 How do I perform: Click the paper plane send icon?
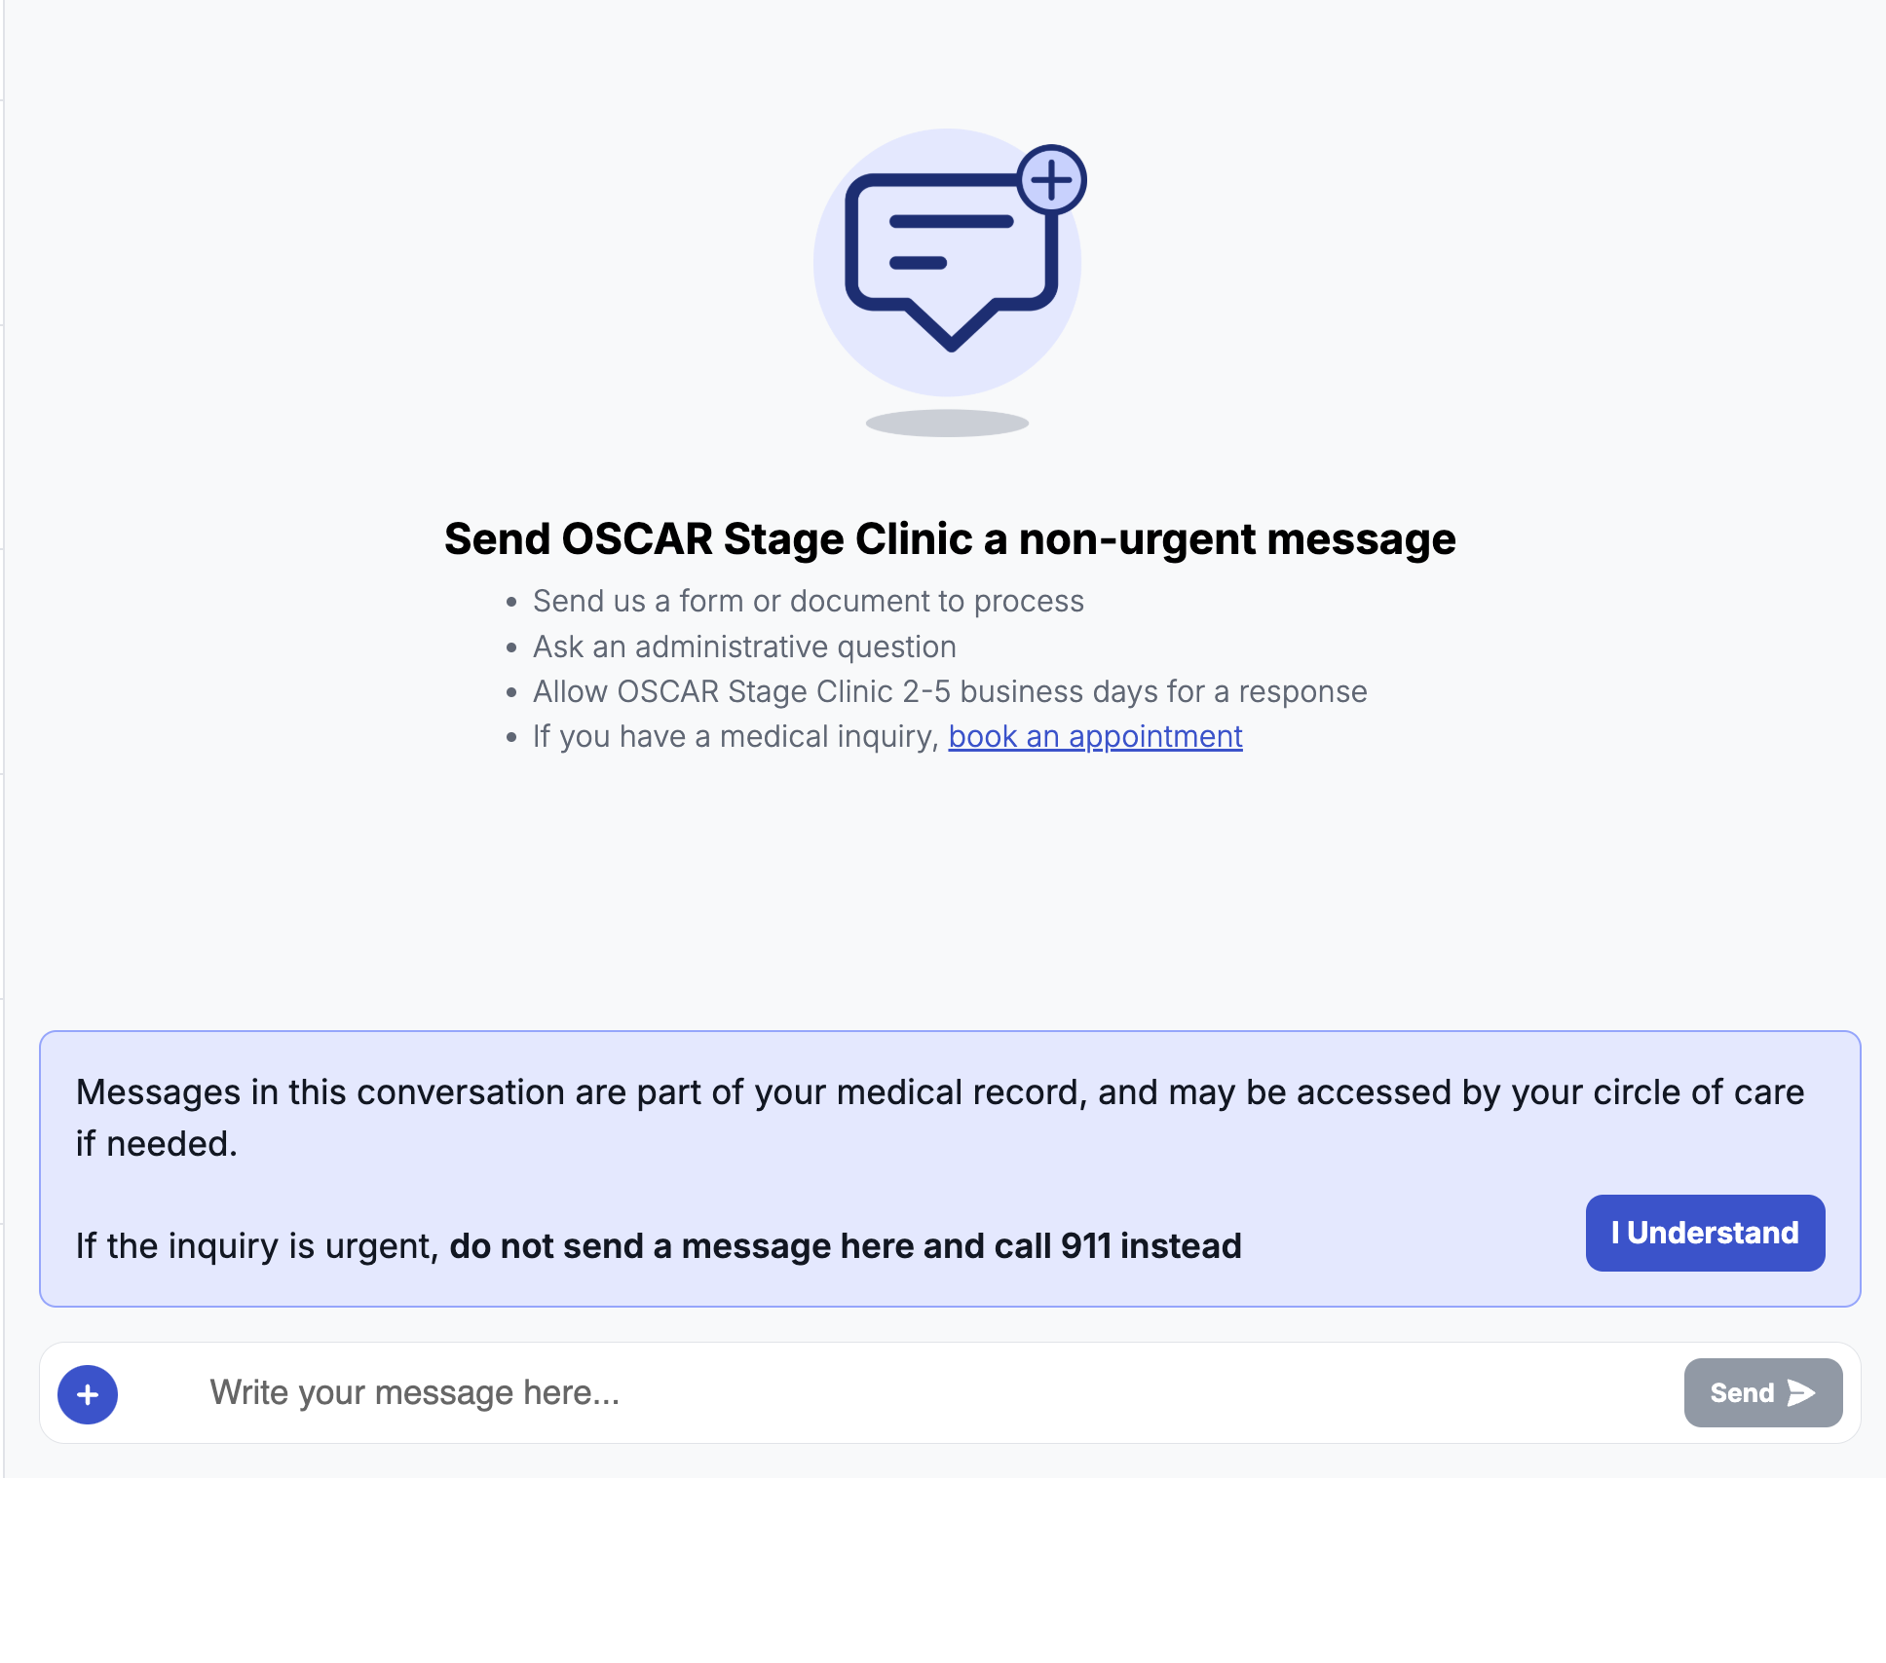[x=1801, y=1393]
